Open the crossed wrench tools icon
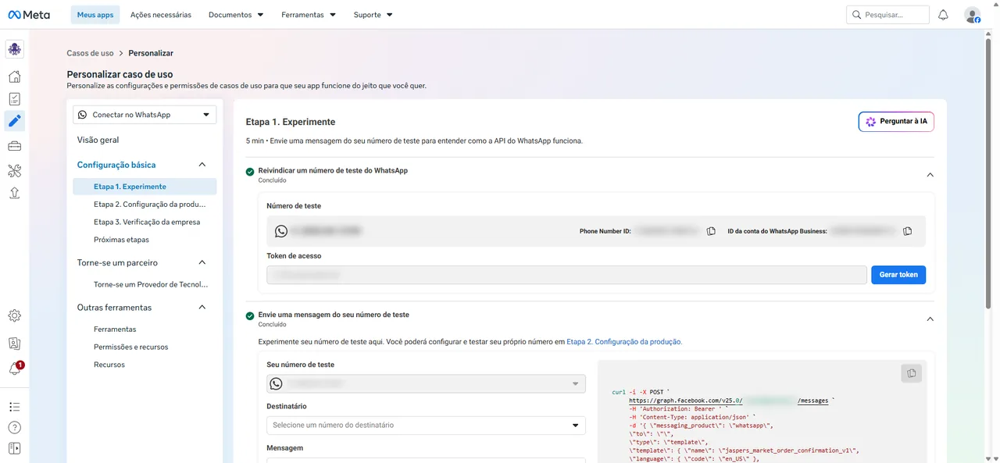The height and width of the screenshot is (463, 1000). [15, 170]
